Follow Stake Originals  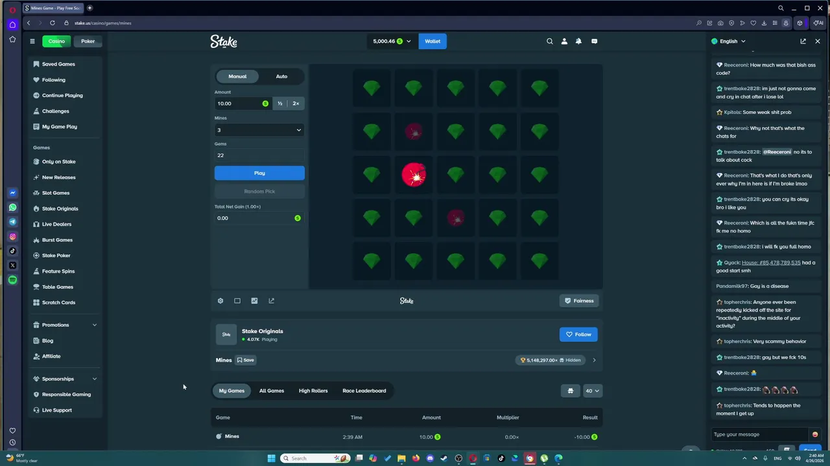tap(578, 335)
